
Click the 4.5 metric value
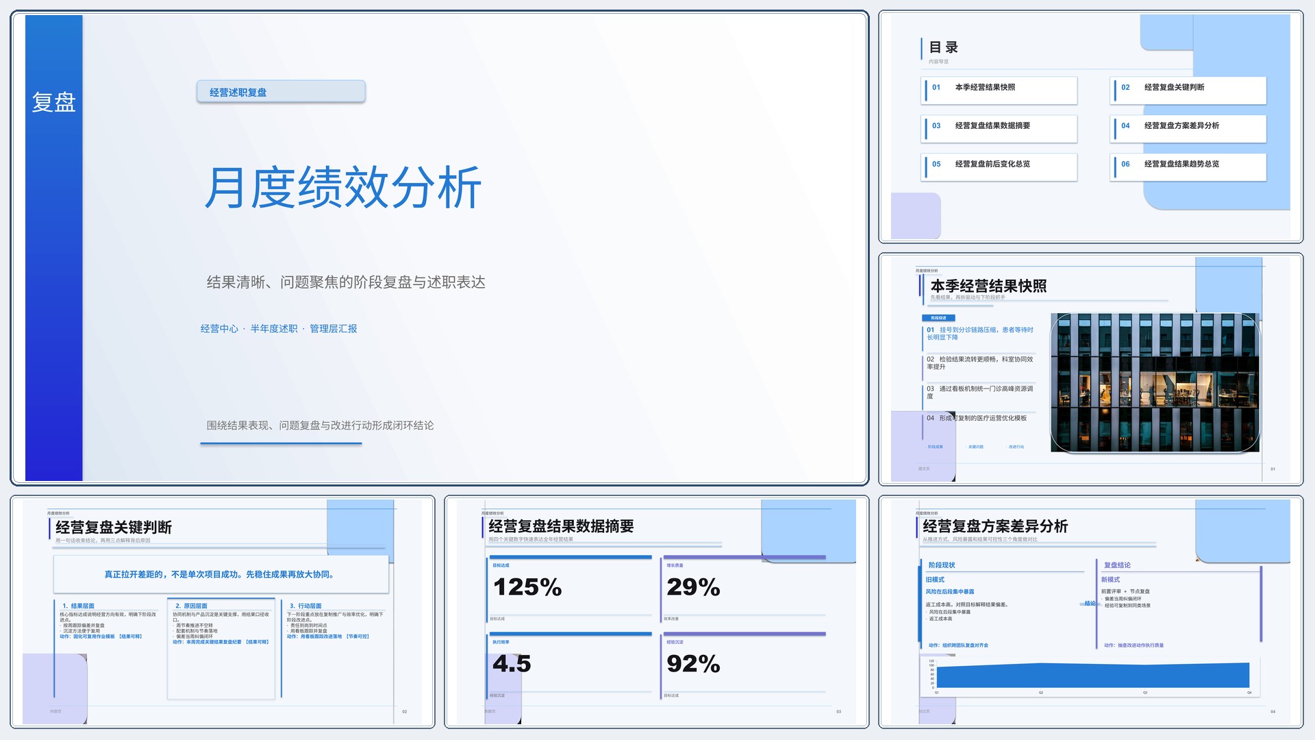click(512, 664)
